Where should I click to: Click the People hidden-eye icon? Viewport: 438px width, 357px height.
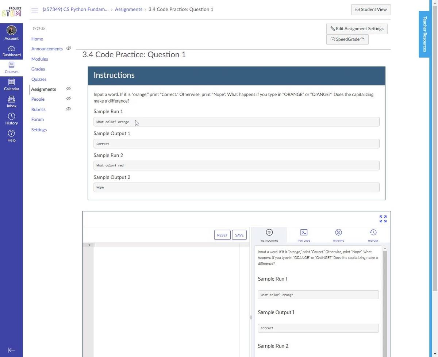(x=68, y=99)
